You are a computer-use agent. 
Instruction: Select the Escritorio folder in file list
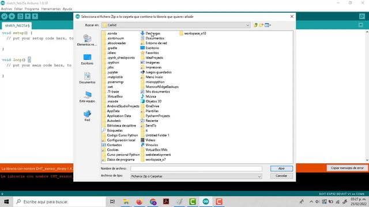[150, 48]
